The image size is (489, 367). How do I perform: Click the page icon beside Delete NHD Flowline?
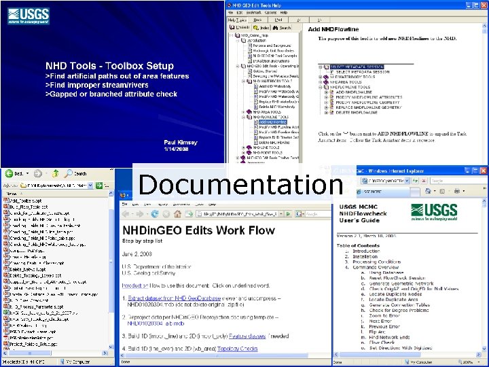point(256,142)
